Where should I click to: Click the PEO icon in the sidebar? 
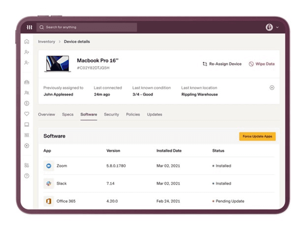(x=27, y=135)
